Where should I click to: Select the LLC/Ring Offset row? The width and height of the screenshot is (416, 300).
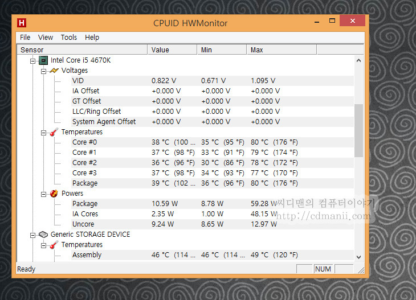click(213, 112)
